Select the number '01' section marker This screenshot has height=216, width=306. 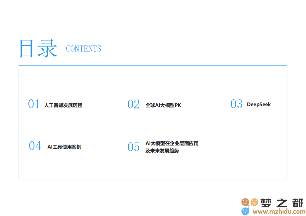tap(34, 104)
